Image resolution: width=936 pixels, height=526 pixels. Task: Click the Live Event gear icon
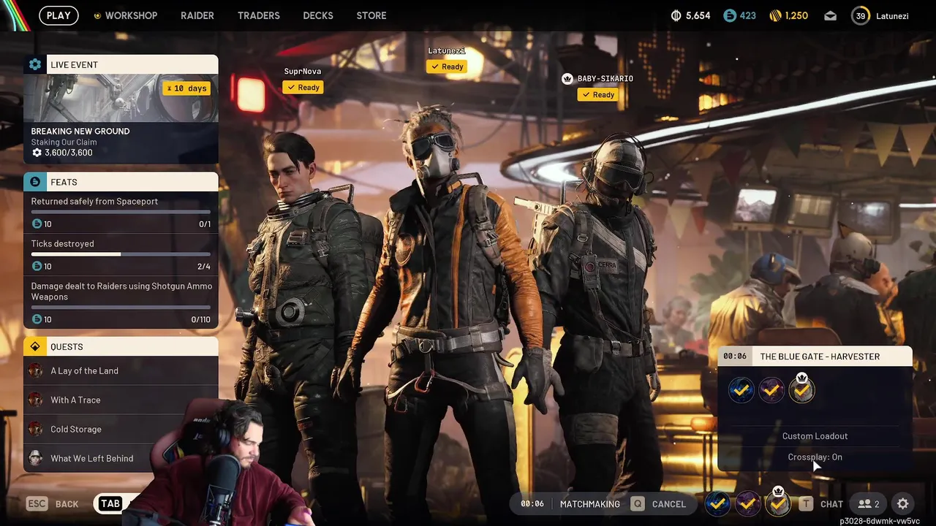[34, 64]
